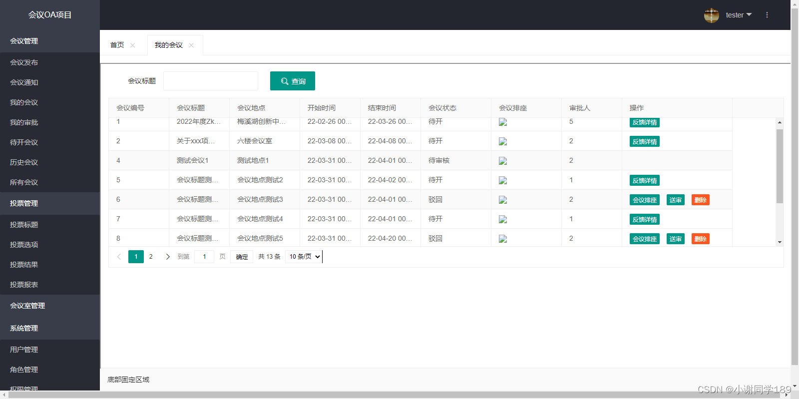The height and width of the screenshot is (399, 799).
Task: Click 送审 button for meeting 6
Action: [x=676, y=200]
